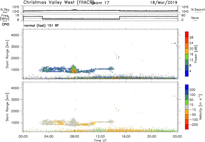The width and height of the screenshot is (205, 142).
Task: Click the 'N.Sky' legend label
Action: 5,9
